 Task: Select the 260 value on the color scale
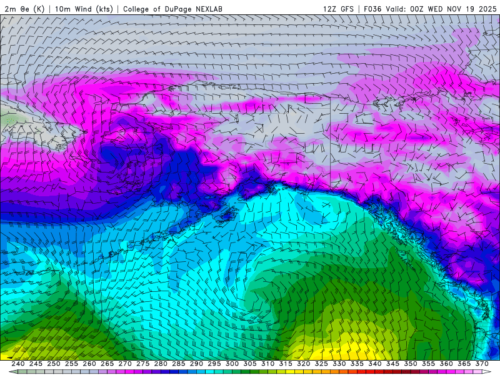pyautogui.click(x=89, y=364)
